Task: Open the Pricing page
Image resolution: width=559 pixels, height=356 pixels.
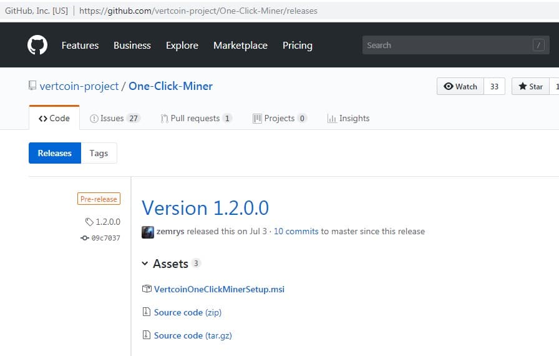Action: 298,46
